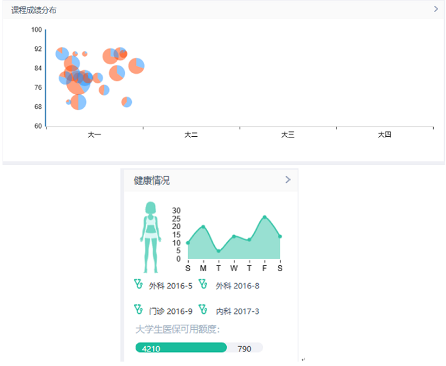Select the 门诊 2016-9 visit entry
This screenshot has height=366, width=446.
coord(170,311)
